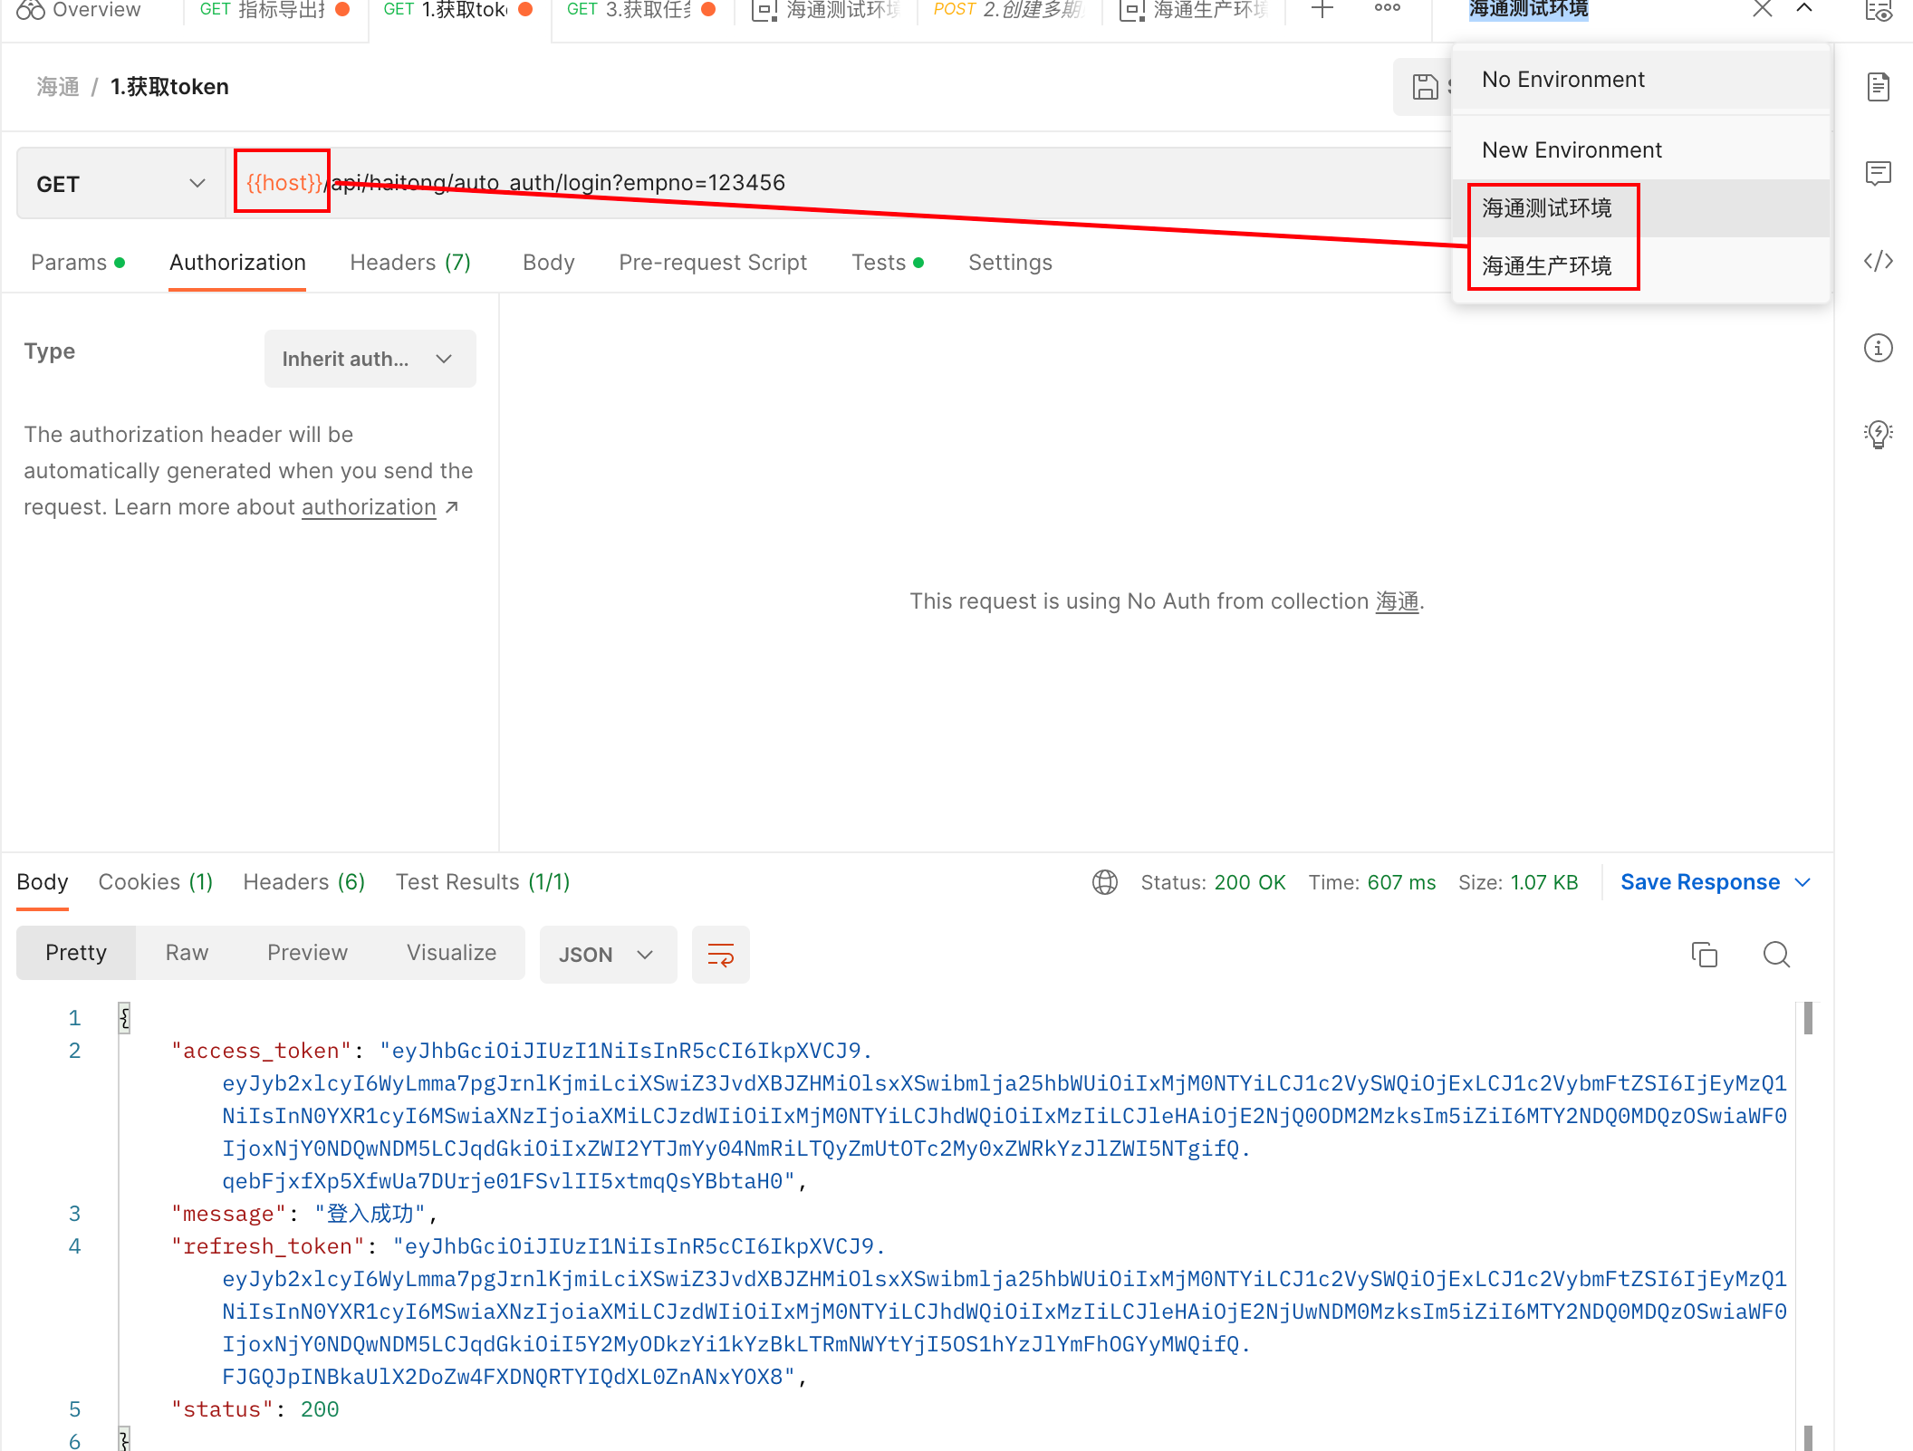Switch response view to Raw
Screen dimensions: 1913x1451
pos(187,953)
